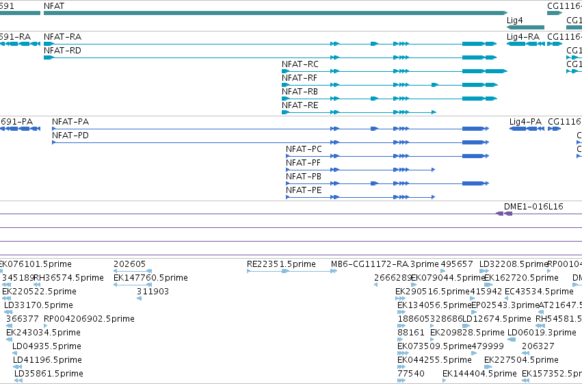Select the NFAT-PA protein feature
The width and height of the screenshot is (582, 384).
point(70,122)
